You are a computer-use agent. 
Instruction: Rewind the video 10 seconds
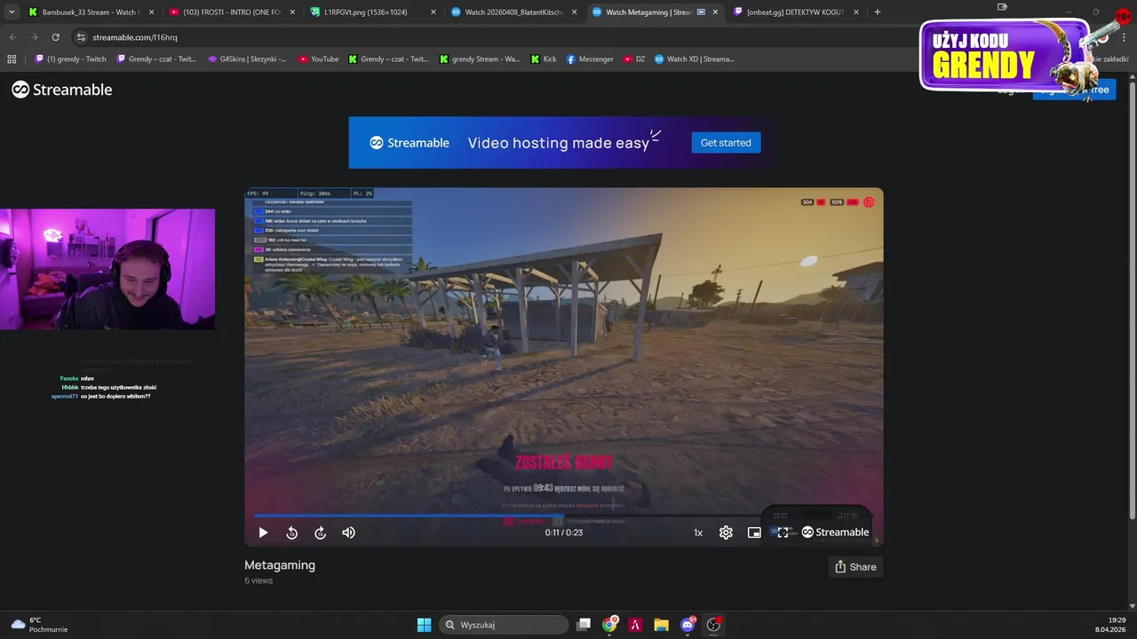(x=291, y=532)
